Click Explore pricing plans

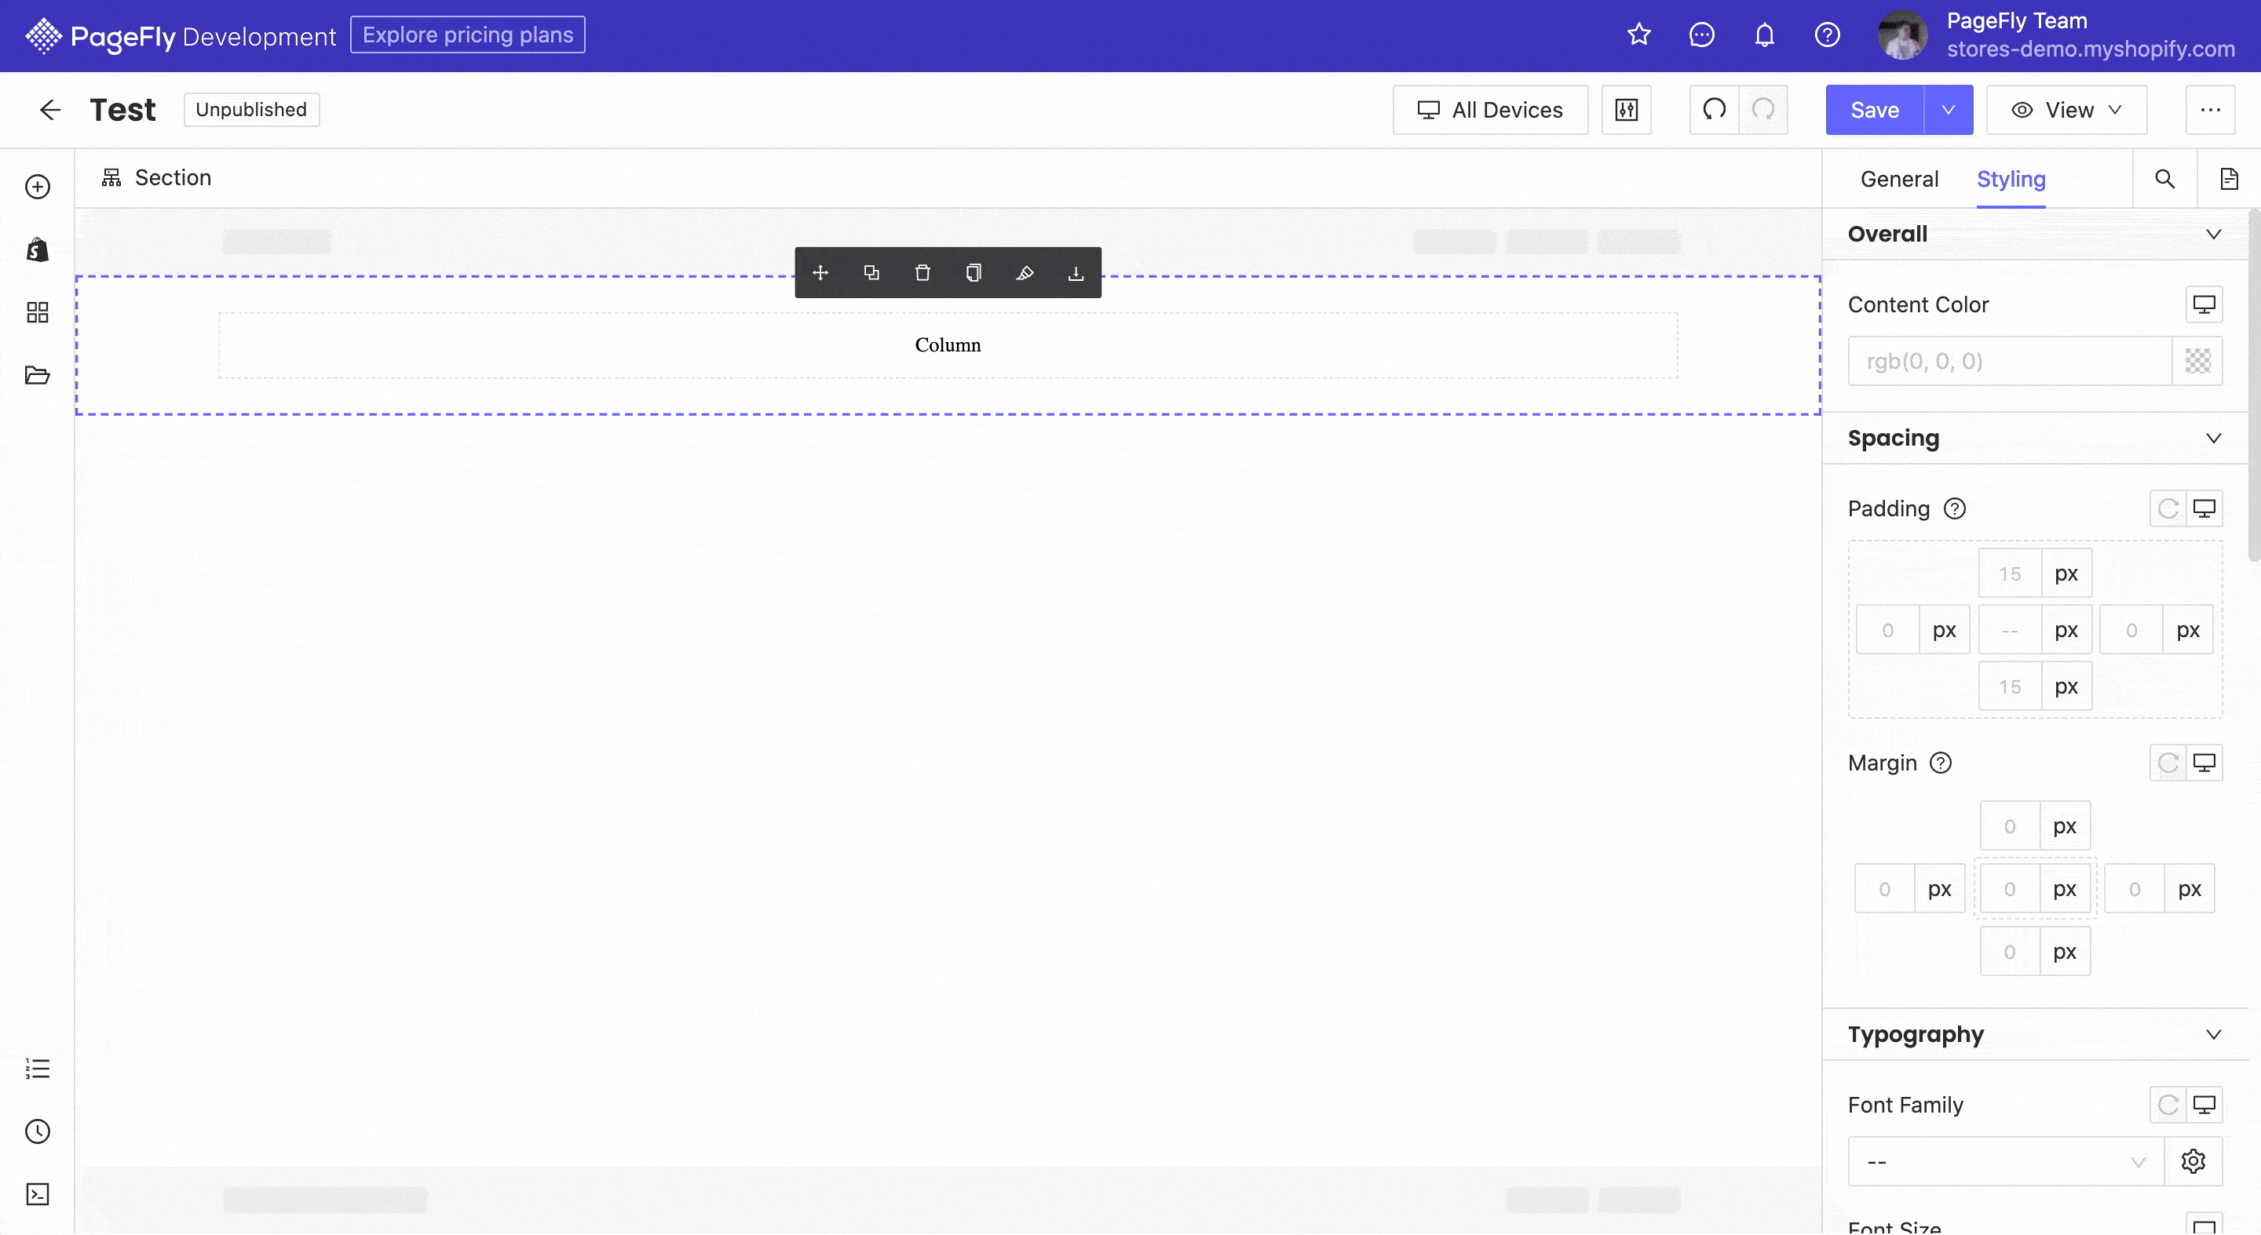coord(468,35)
